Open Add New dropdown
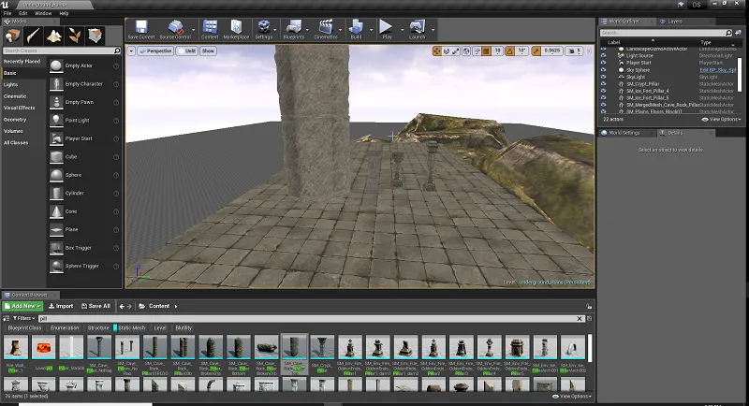Image resolution: width=749 pixels, height=406 pixels. (x=22, y=306)
